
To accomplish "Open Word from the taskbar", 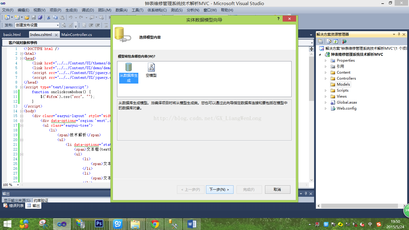I will (x=192, y=224).
